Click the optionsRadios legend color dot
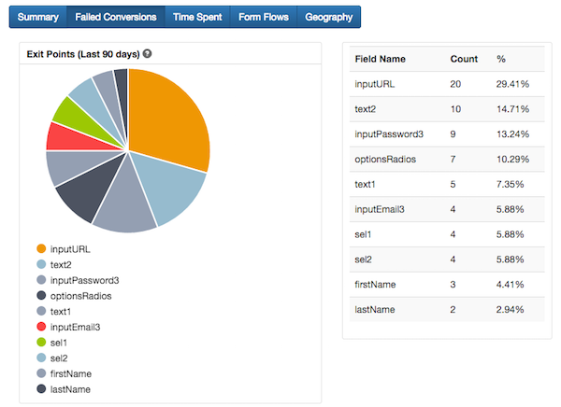Screen dimensions: 561x407 point(41,295)
